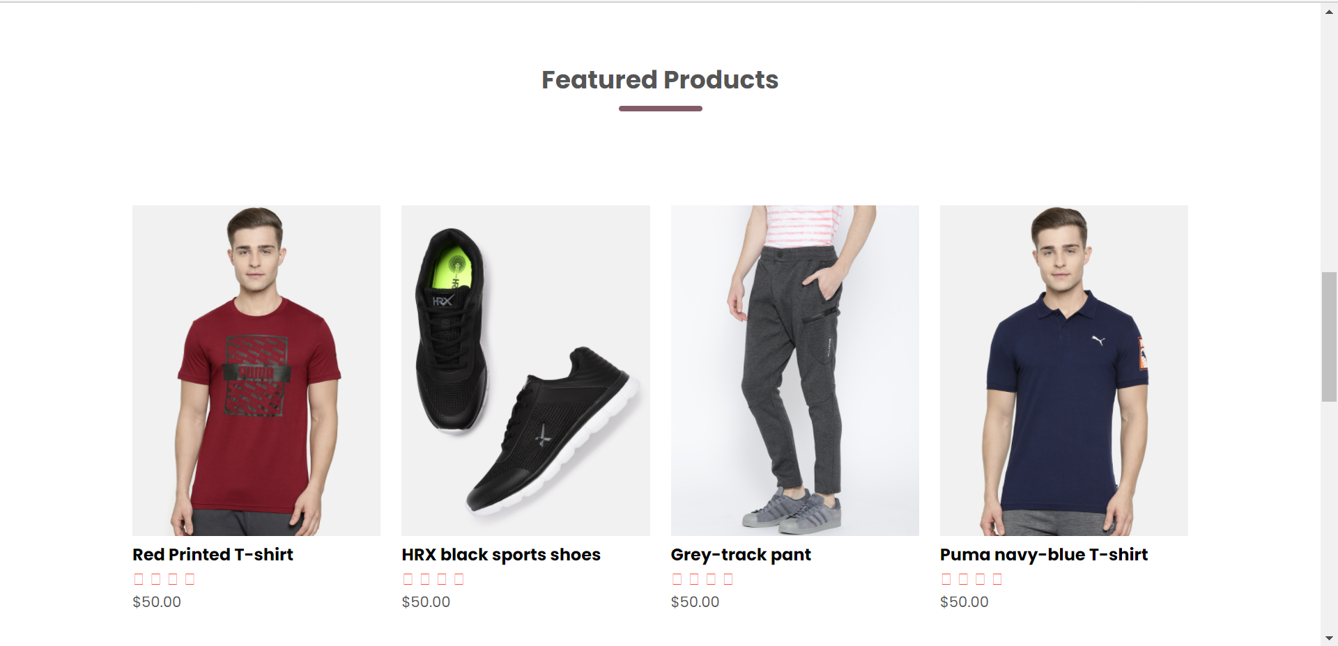The height and width of the screenshot is (646, 1338).
Task: Open the Grey-track pant product photo
Action: click(794, 370)
